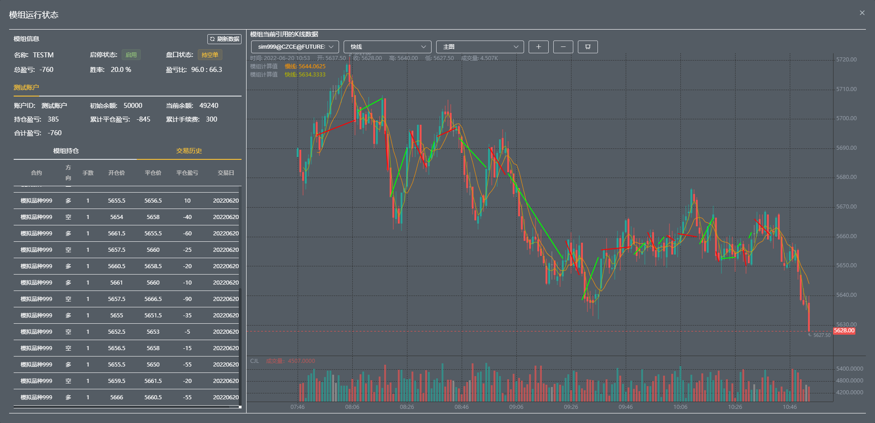Screen dimensions: 875x423
Task: Open the 主图 chart pane dropdown
Action: point(479,47)
